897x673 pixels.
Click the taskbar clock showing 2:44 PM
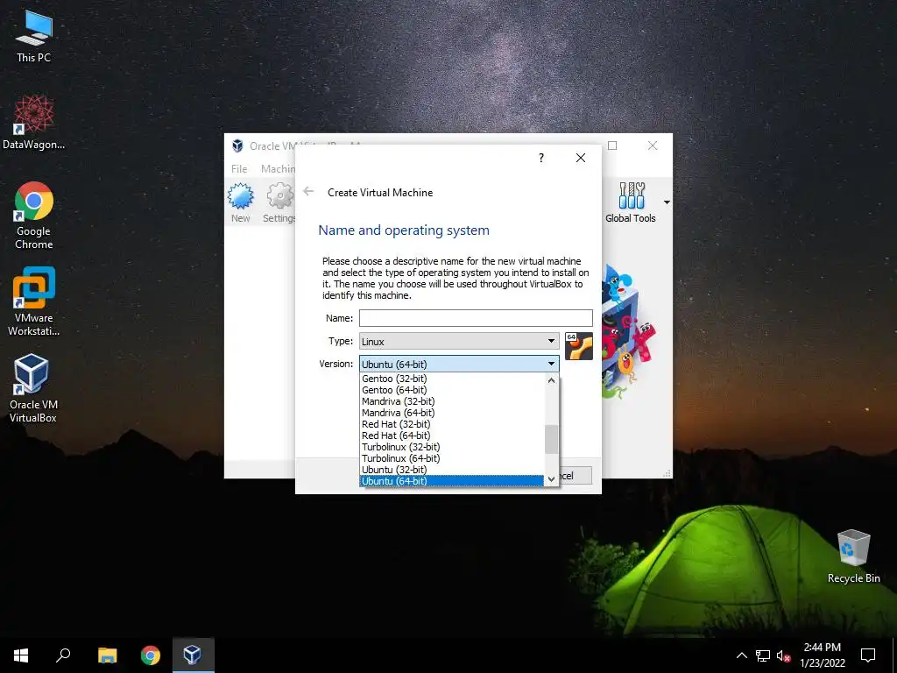pyautogui.click(x=822, y=655)
